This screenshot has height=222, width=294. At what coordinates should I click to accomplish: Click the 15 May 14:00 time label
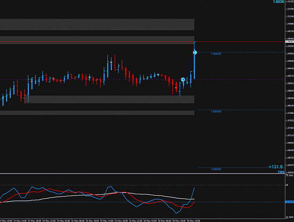107,221
